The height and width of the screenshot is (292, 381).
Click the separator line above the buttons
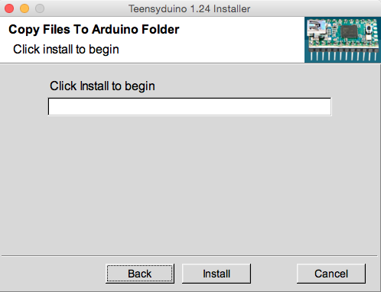[189, 255]
